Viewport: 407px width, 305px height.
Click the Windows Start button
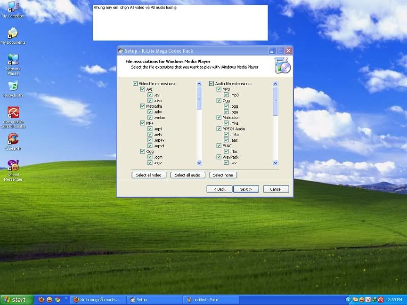(x=16, y=299)
